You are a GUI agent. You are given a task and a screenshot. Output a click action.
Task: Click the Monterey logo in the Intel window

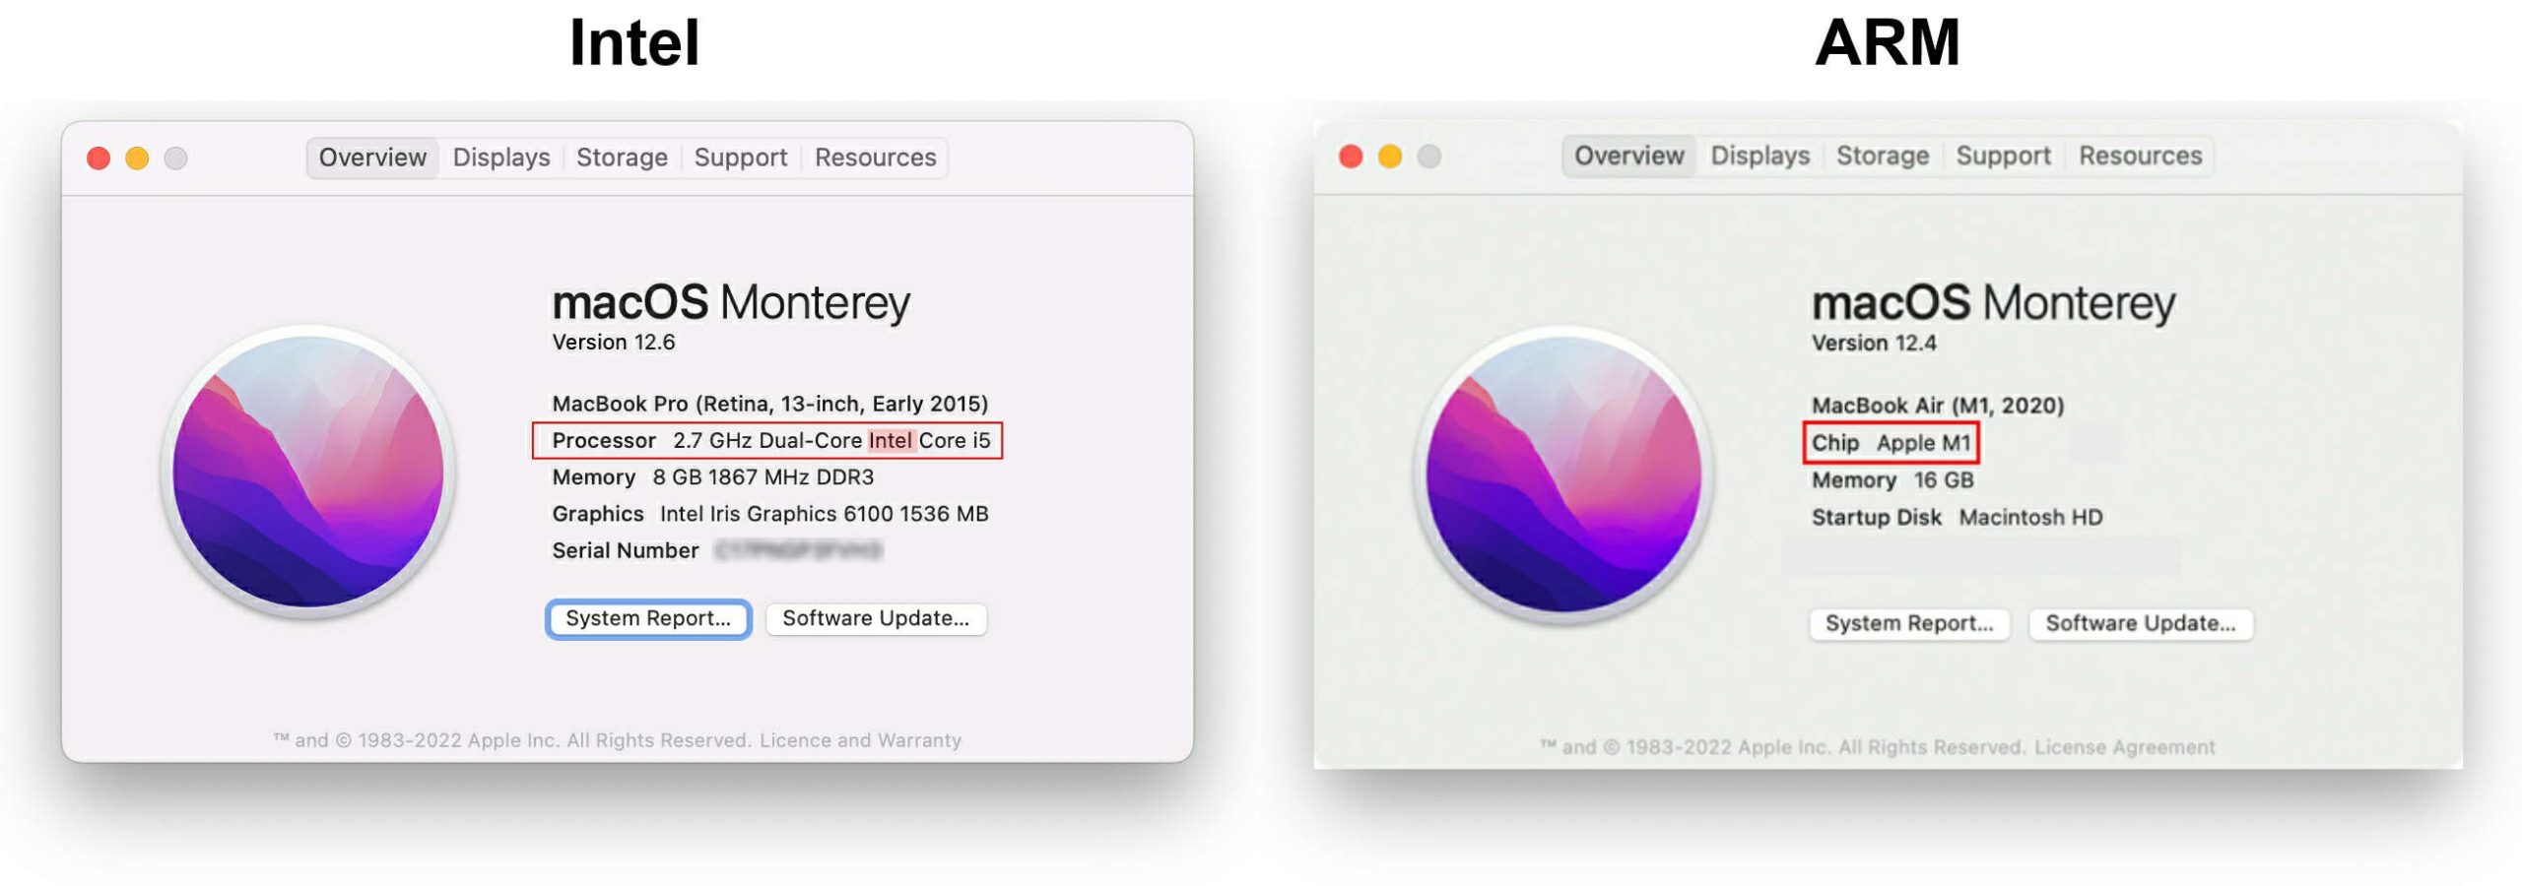click(x=308, y=472)
